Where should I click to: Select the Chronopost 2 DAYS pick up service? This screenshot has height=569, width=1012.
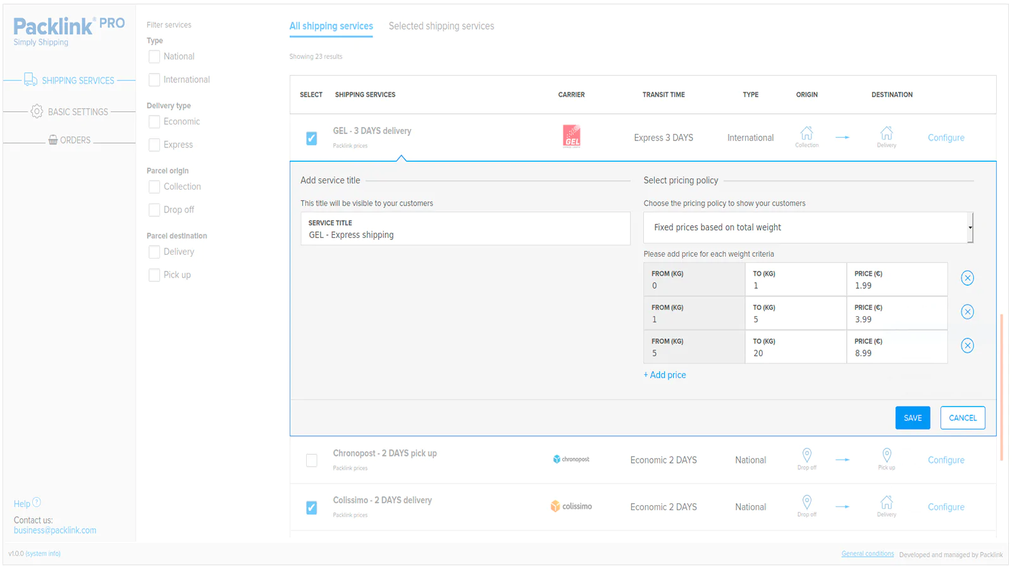point(312,460)
